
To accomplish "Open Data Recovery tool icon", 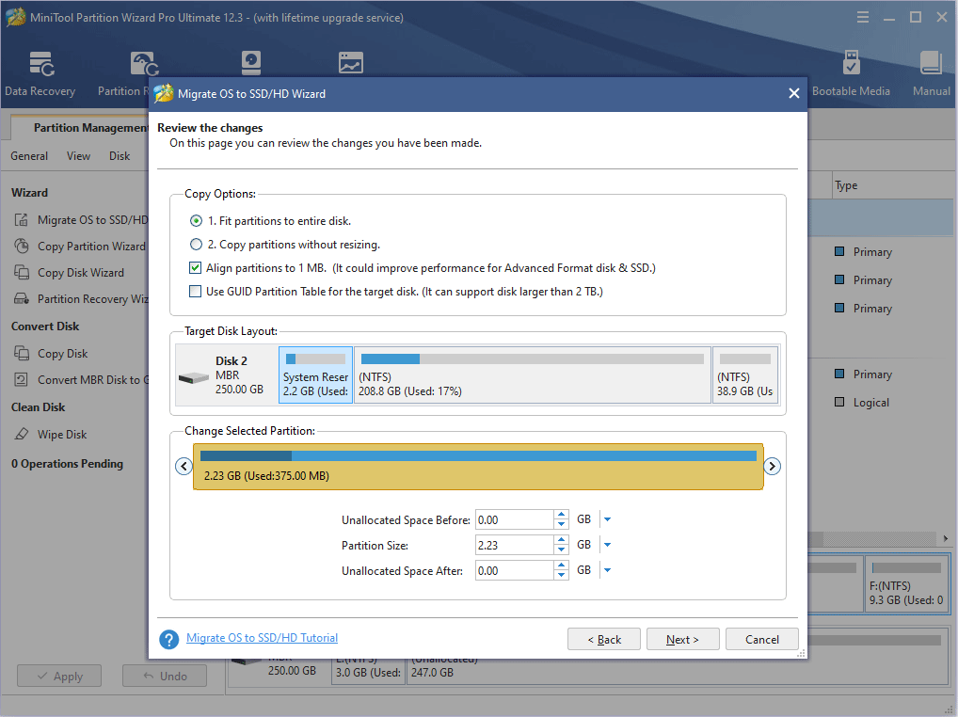I will point(41,64).
